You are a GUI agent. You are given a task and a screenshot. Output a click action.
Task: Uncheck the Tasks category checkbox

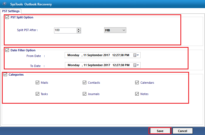point(37,94)
